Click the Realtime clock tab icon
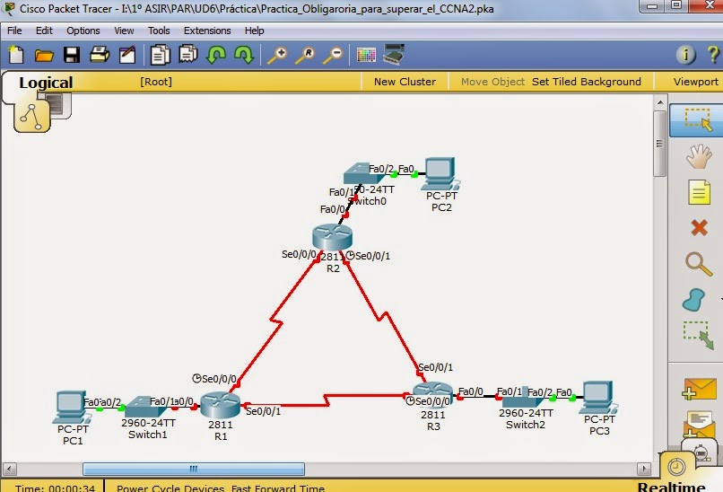Image resolution: width=723 pixels, height=492 pixels. coord(676,467)
